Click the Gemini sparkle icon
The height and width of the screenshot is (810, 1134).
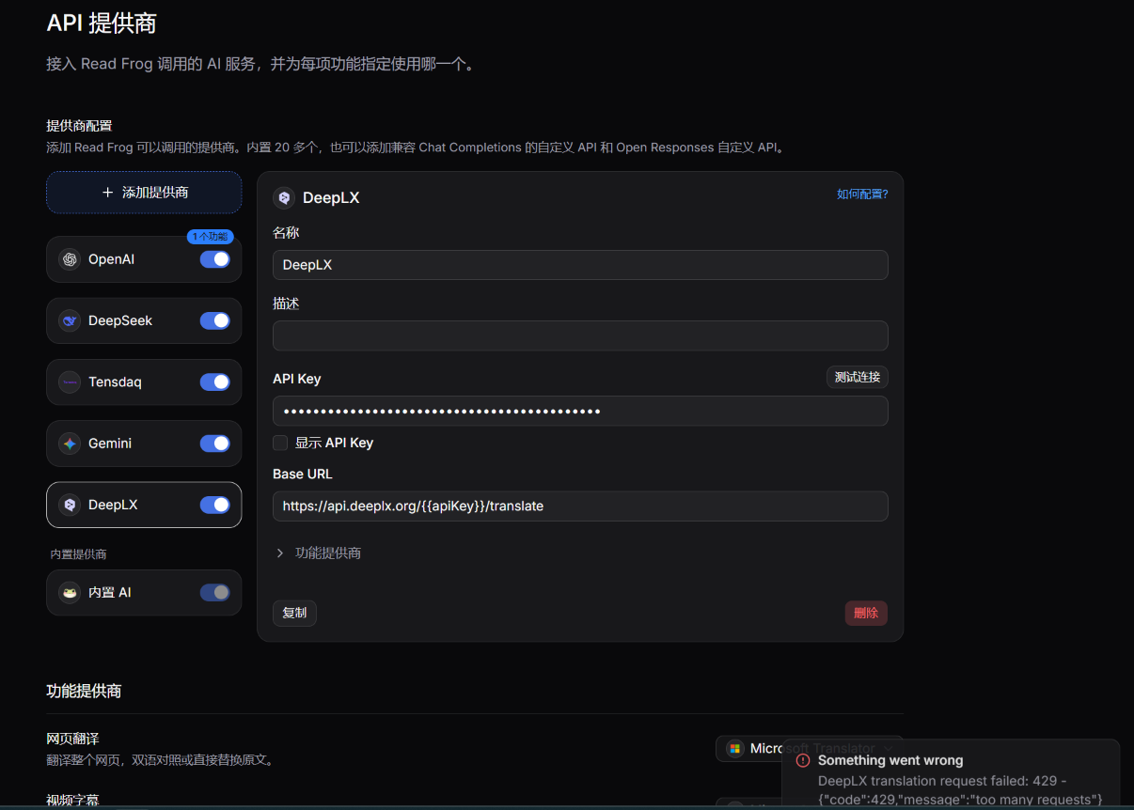(70, 444)
